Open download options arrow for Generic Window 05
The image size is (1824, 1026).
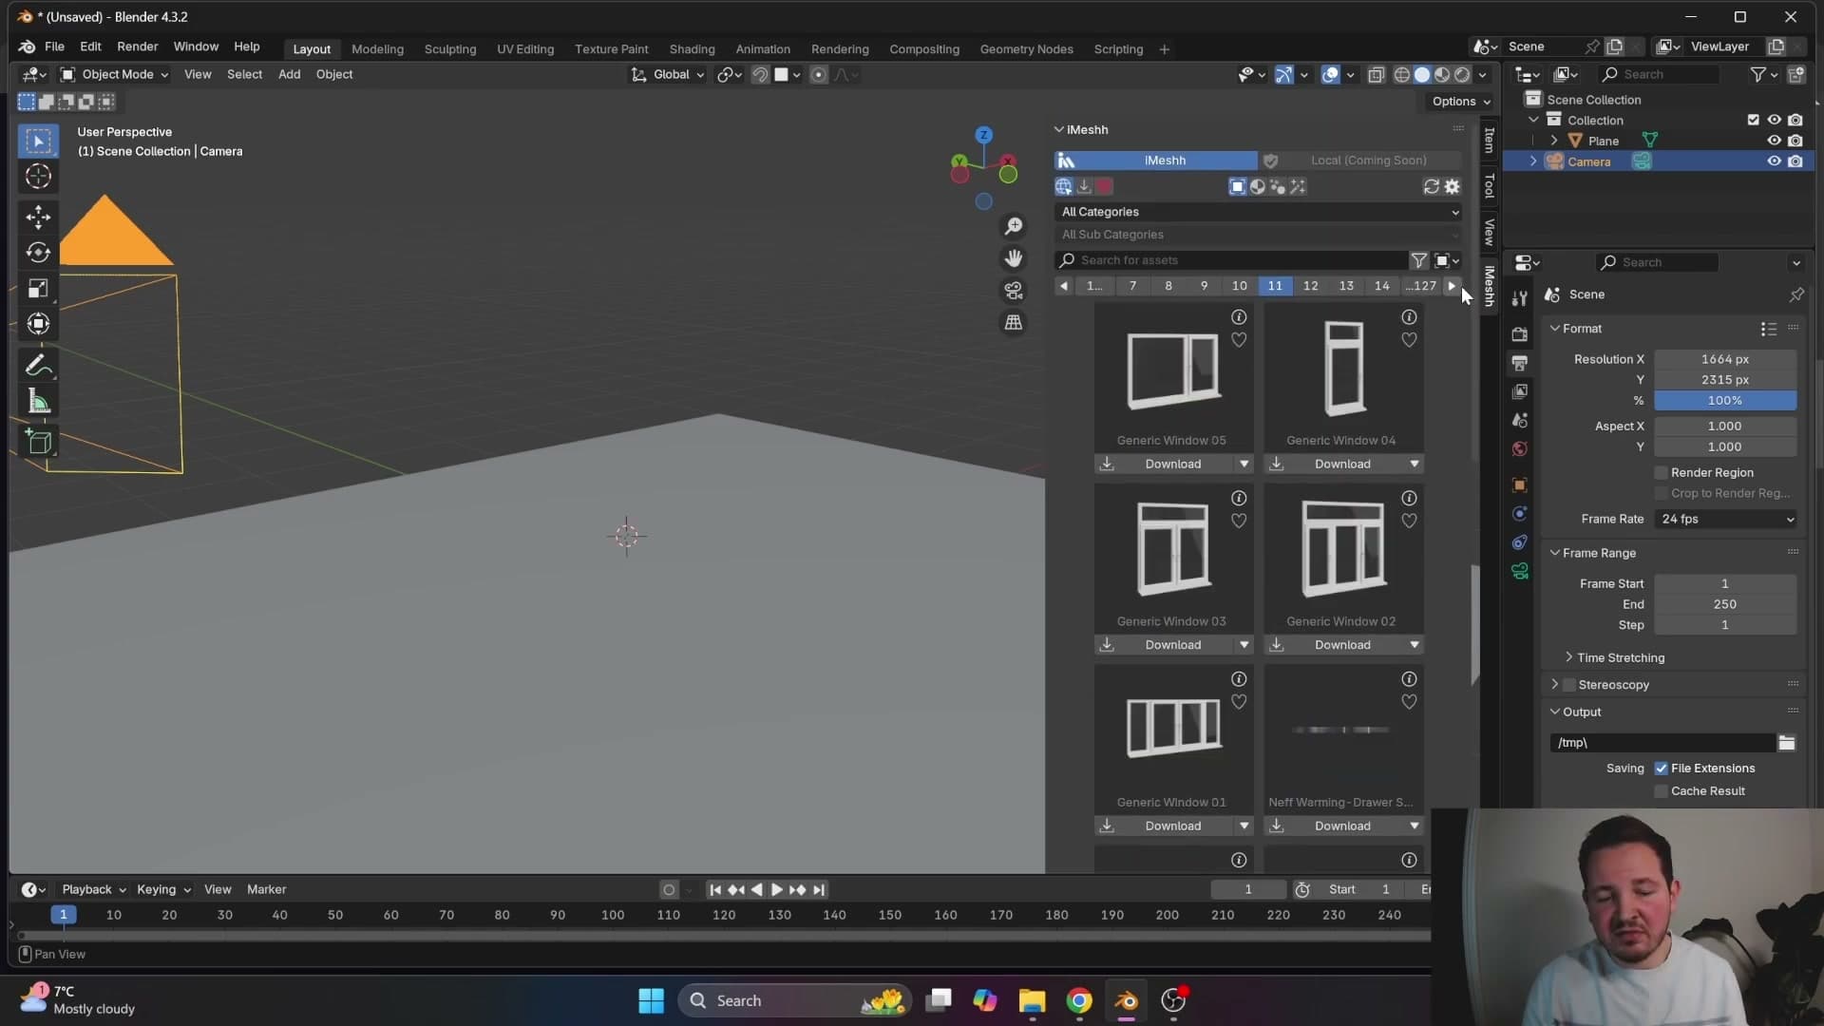1244,465
